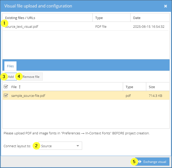Select the sample_source-file.pdf row
This screenshot has height=168, width=172.
pos(86,96)
